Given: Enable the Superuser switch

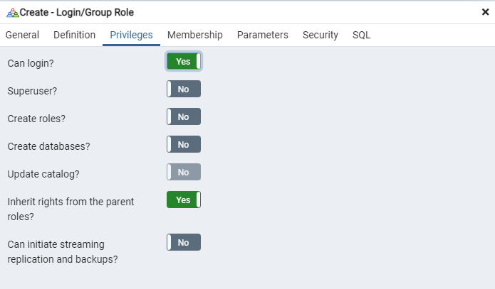Looking at the screenshot, I should (184, 89).
